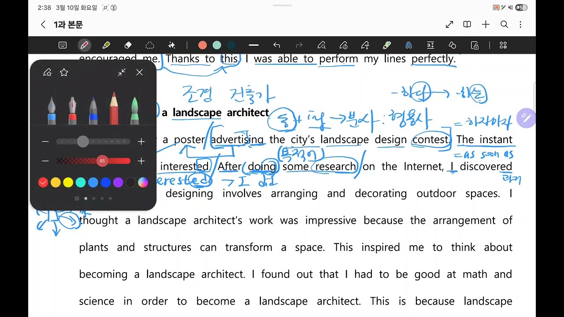Undo the last stroke
Screen dimensions: 564x317
277,45
